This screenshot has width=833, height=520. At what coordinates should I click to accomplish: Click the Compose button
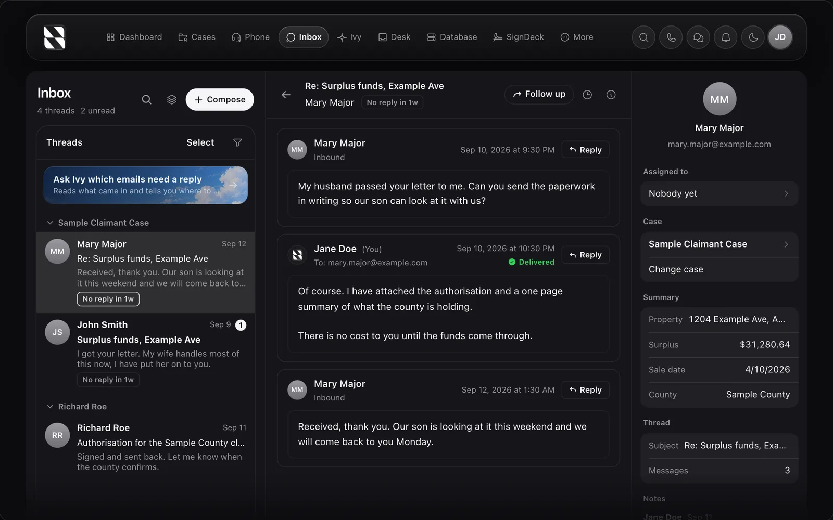click(220, 99)
